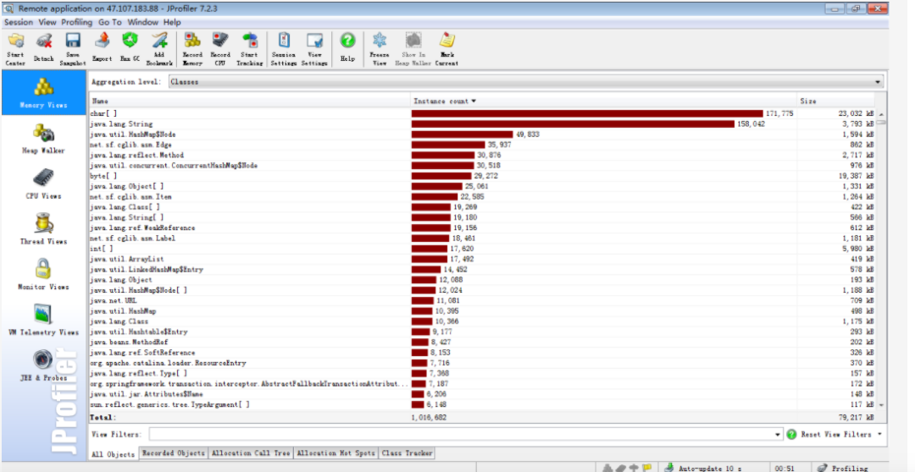Select the net.sf.cglib.asm.Edge row
915x472 pixels.
click(482, 145)
